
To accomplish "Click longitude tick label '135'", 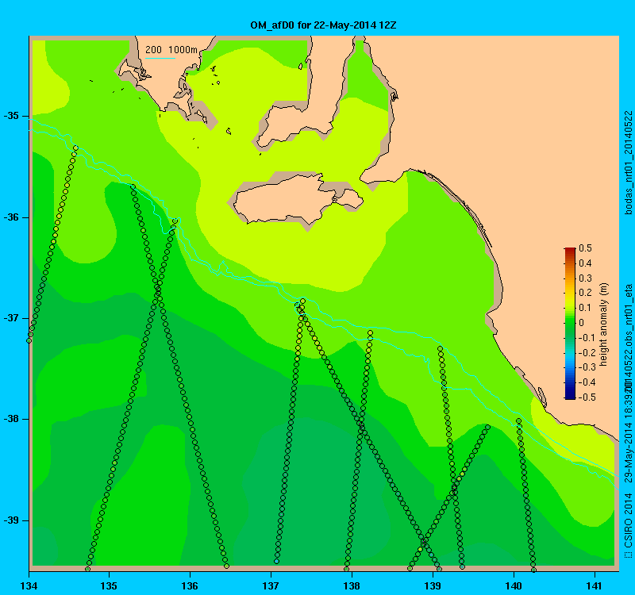I will coord(110,585).
